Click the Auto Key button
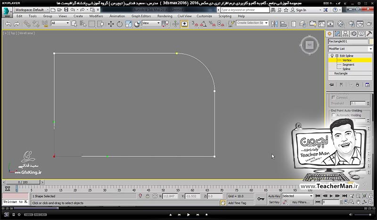 click(274, 196)
